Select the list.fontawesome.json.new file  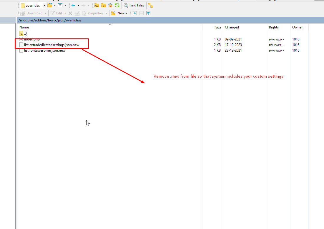(45, 50)
